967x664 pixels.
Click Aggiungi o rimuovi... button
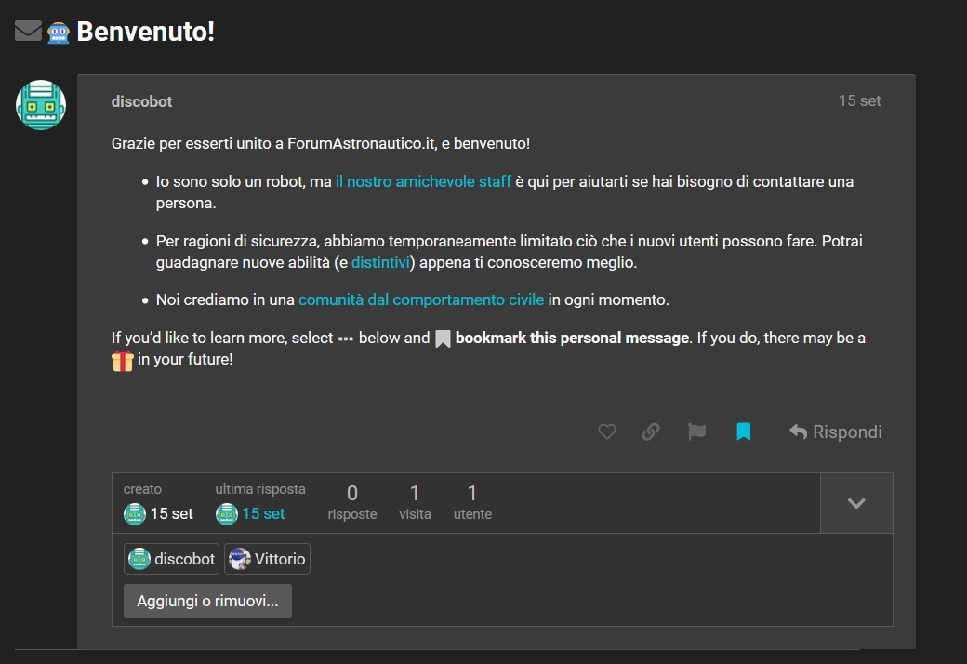pos(208,601)
